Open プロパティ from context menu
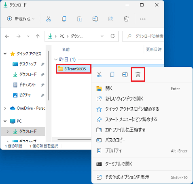193x184 pixels. point(142,151)
